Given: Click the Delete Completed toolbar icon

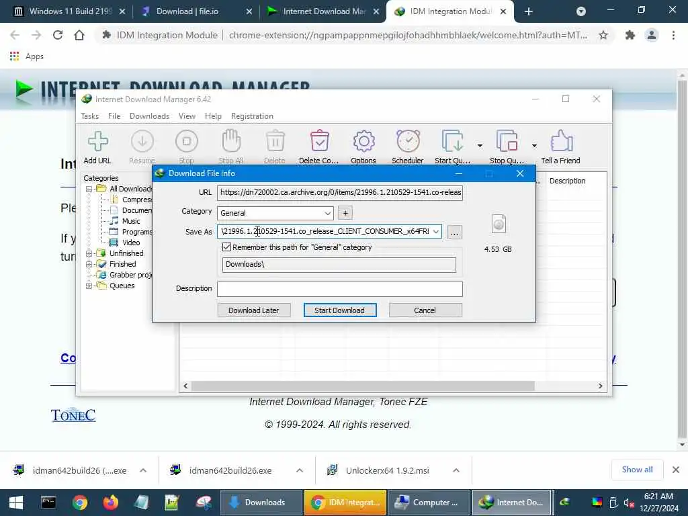Looking at the screenshot, I should (x=319, y=141).
